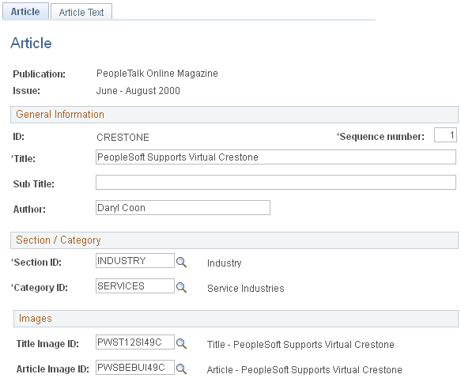Click the PeopleTalk Online Magazine publication text
461x378 pixels.
[x=157, y=74]
